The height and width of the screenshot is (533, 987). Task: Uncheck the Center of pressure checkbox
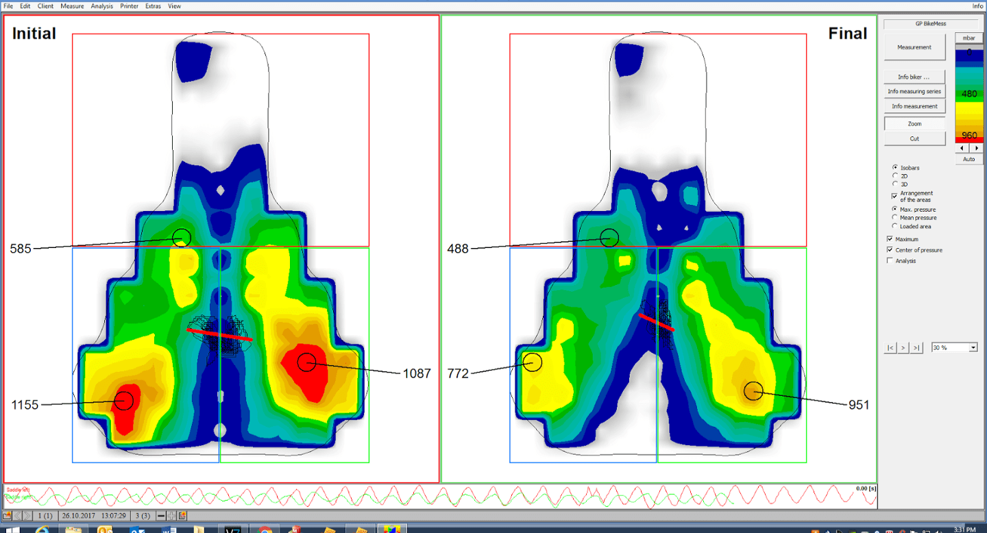[890, 250]
